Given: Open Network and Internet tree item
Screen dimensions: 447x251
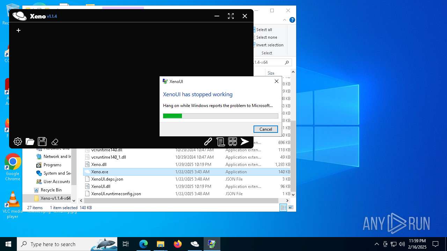Looking at the screenshot, I should pyautogui.click(x=53, y=157).
